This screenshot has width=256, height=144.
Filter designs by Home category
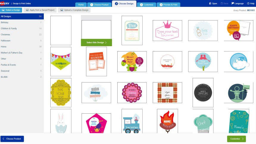tap(22, 46)
